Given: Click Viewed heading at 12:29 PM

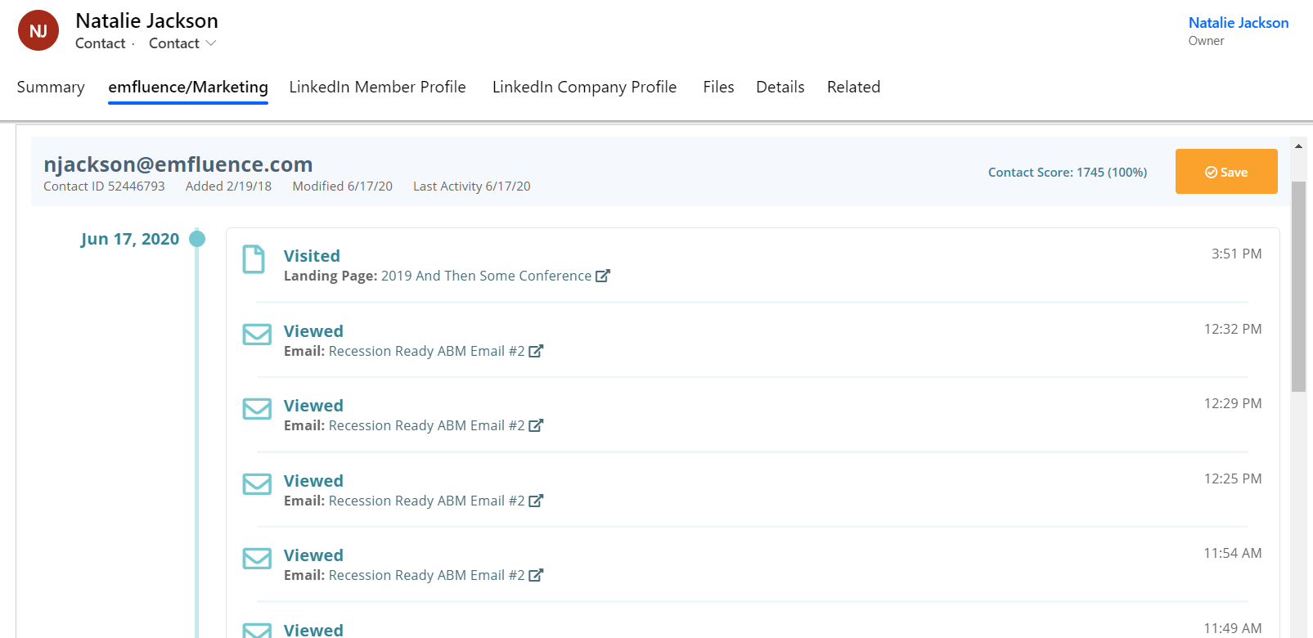Looking at the screenshot, I should click(313, 406).
